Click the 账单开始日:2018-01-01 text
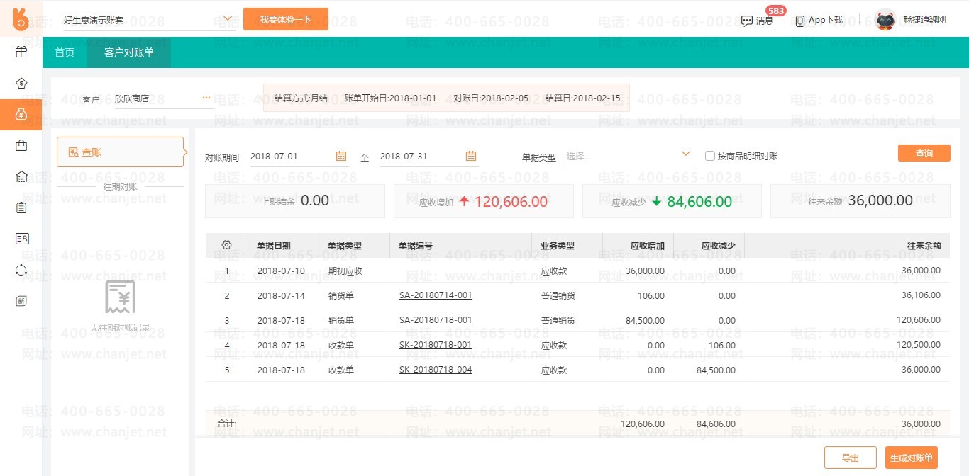Image resolution: width=969 pixels, height=476 pixels. [x=390, y=98]
